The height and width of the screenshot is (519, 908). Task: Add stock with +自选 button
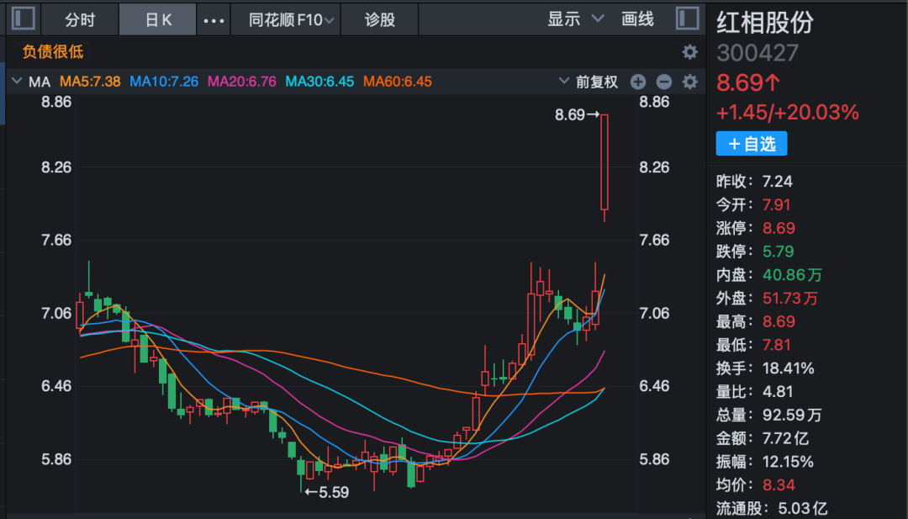[752, 144]
